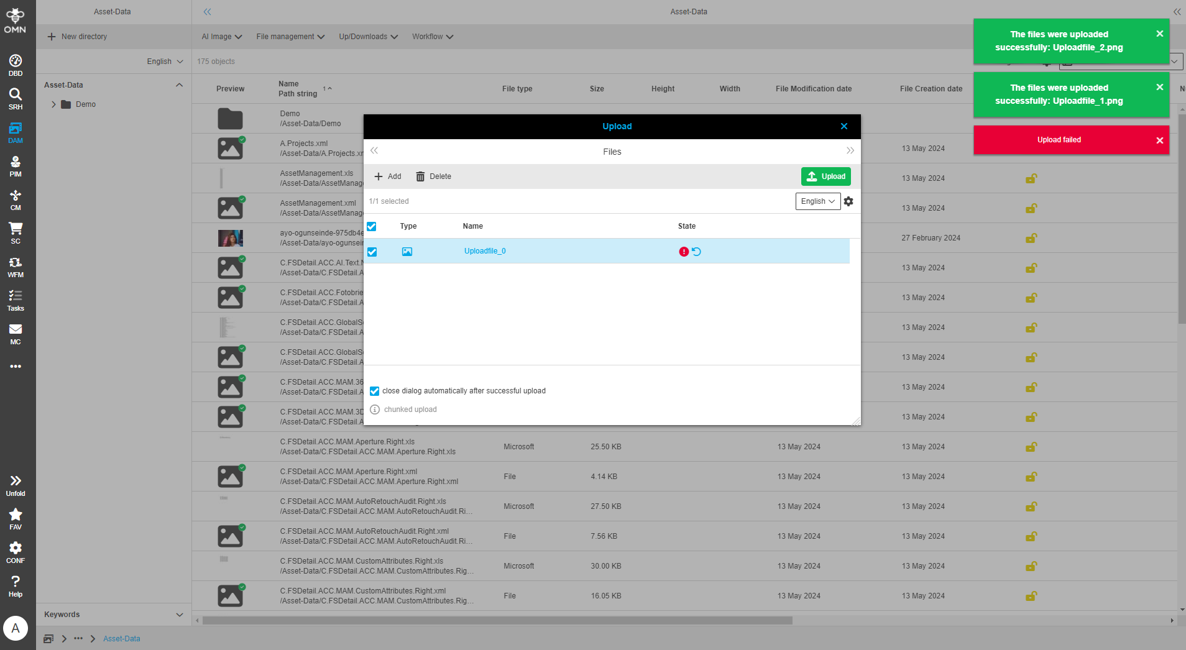Open the MC mail module
Screen dimensions: 1186x650
pyautogui.click(x=16, y=334)
